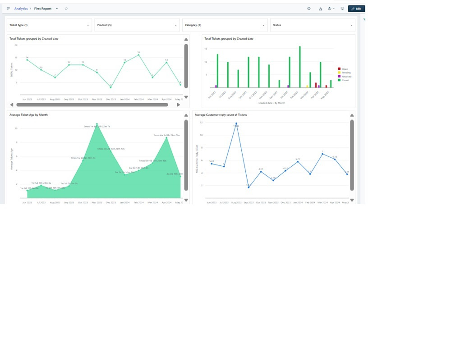
Task: Click the Sep 2023 lowest point on reply chart
Action: click(x=249, y=187)
